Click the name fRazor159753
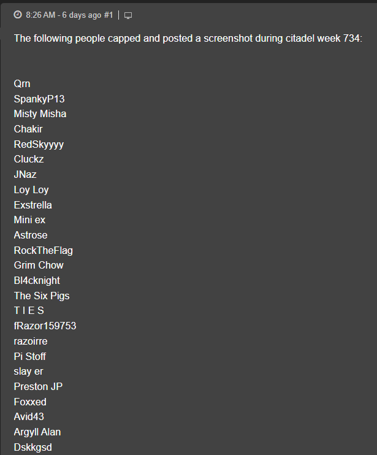The width and height of the screenshot is (377, 455). 45,326
